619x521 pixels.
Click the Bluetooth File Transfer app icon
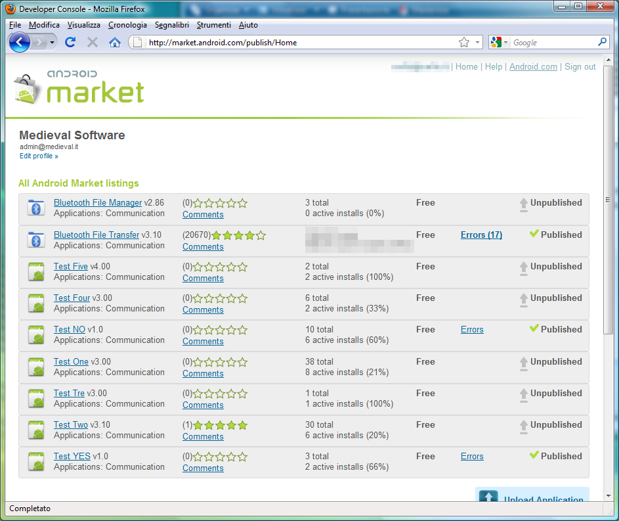tap(36, 240)
